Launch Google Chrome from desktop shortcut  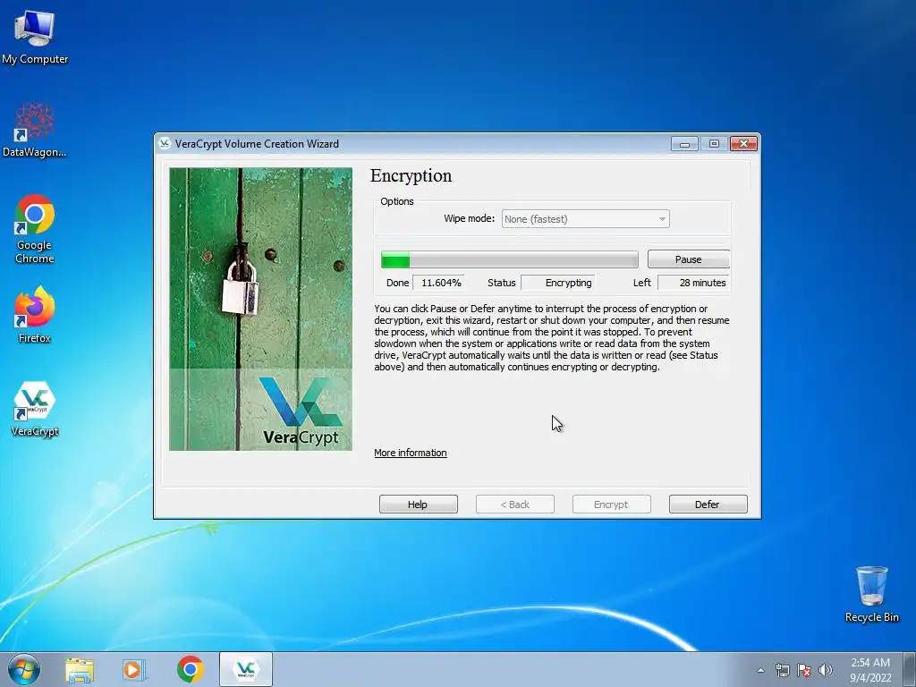[x=35, y=229]
